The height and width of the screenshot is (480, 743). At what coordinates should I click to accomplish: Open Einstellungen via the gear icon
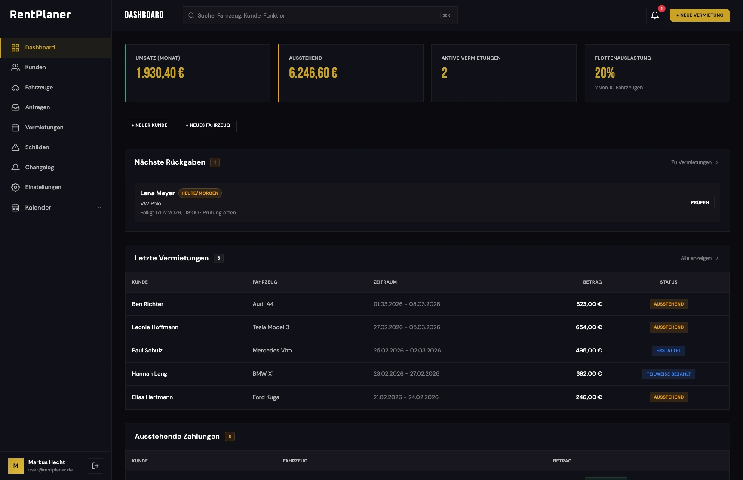tap(15, 187)
